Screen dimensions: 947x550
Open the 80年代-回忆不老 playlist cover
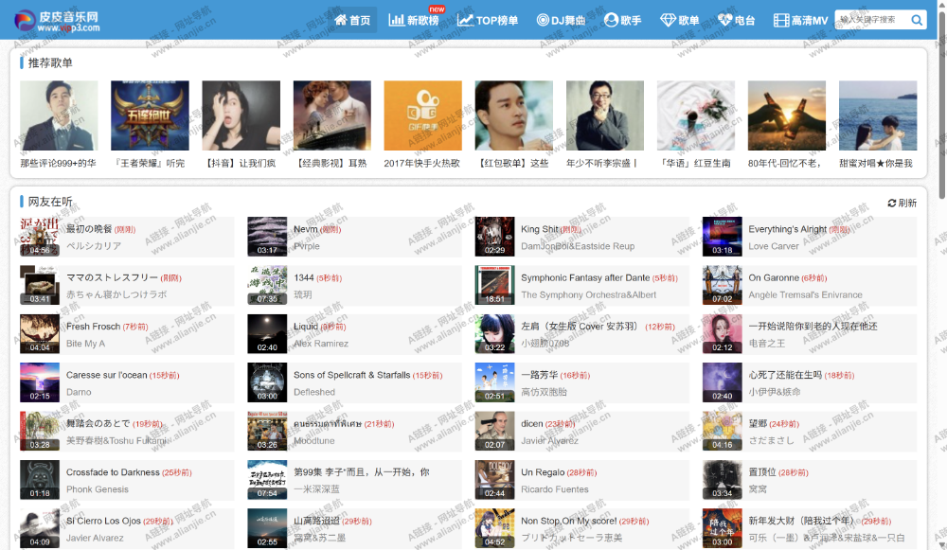pos(787,115)
